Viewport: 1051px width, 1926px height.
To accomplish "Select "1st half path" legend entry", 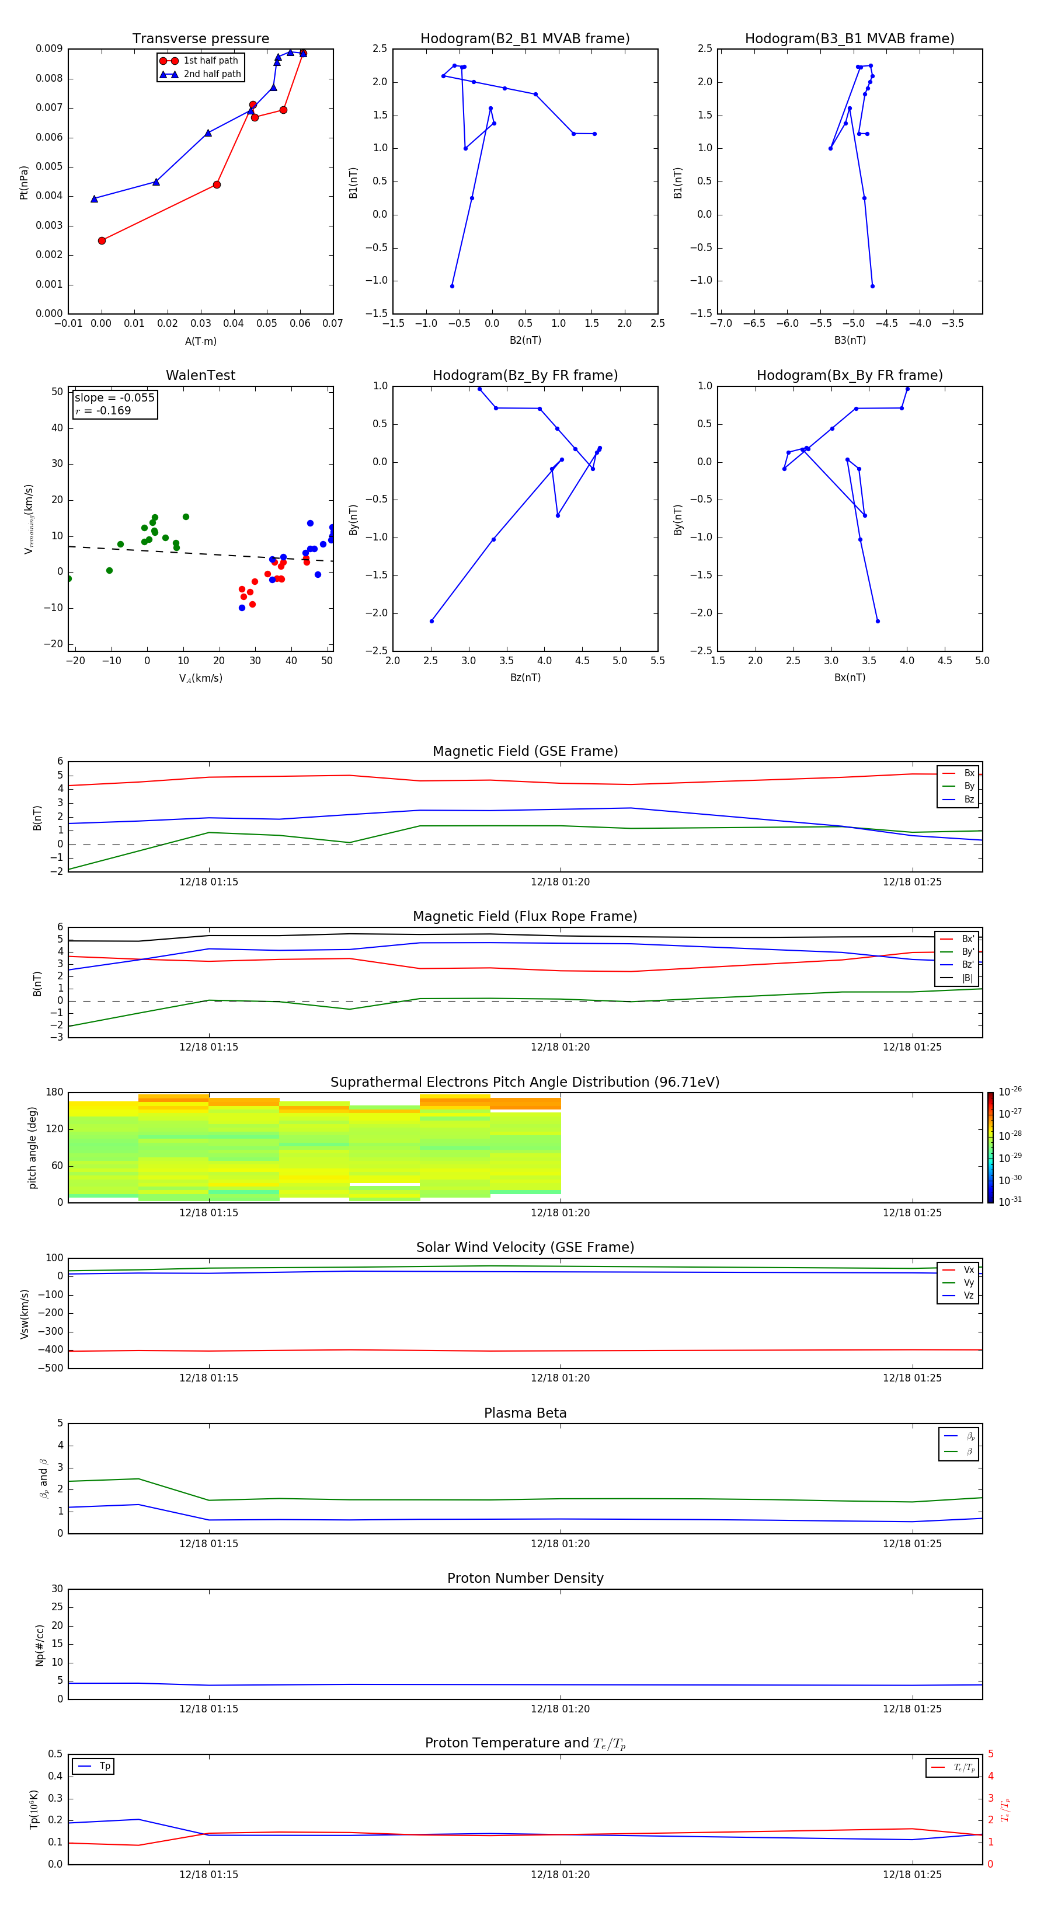I will coord(199,61).
